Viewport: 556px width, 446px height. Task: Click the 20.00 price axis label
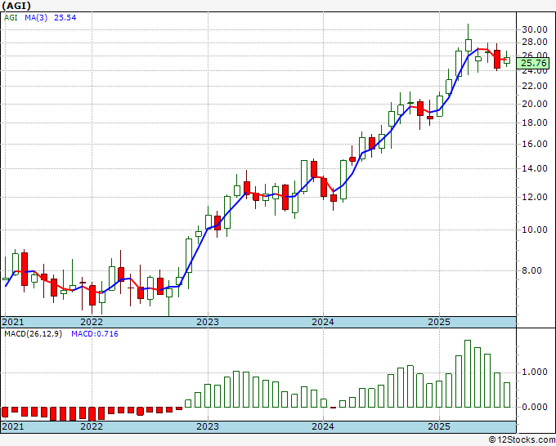[534, 104]
